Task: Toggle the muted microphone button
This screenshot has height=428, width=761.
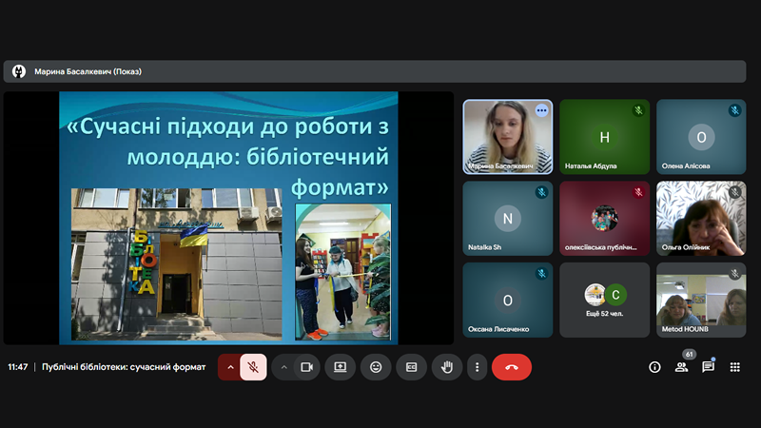Action: [x=253, y=367]
